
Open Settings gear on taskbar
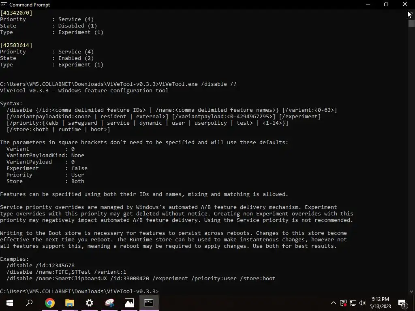90,303
